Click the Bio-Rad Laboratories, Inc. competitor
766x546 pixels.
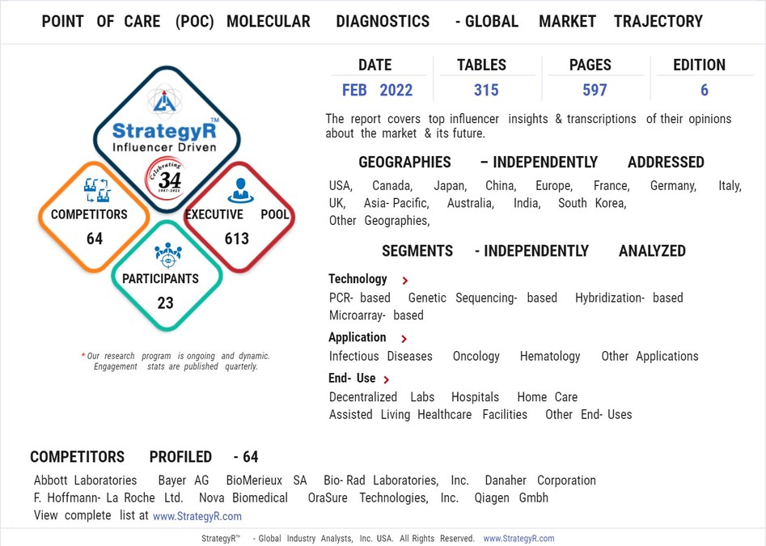[x=396, y=480]
